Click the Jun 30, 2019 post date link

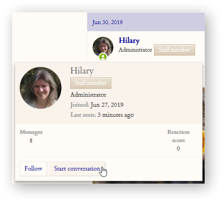[x=107, y=22]
